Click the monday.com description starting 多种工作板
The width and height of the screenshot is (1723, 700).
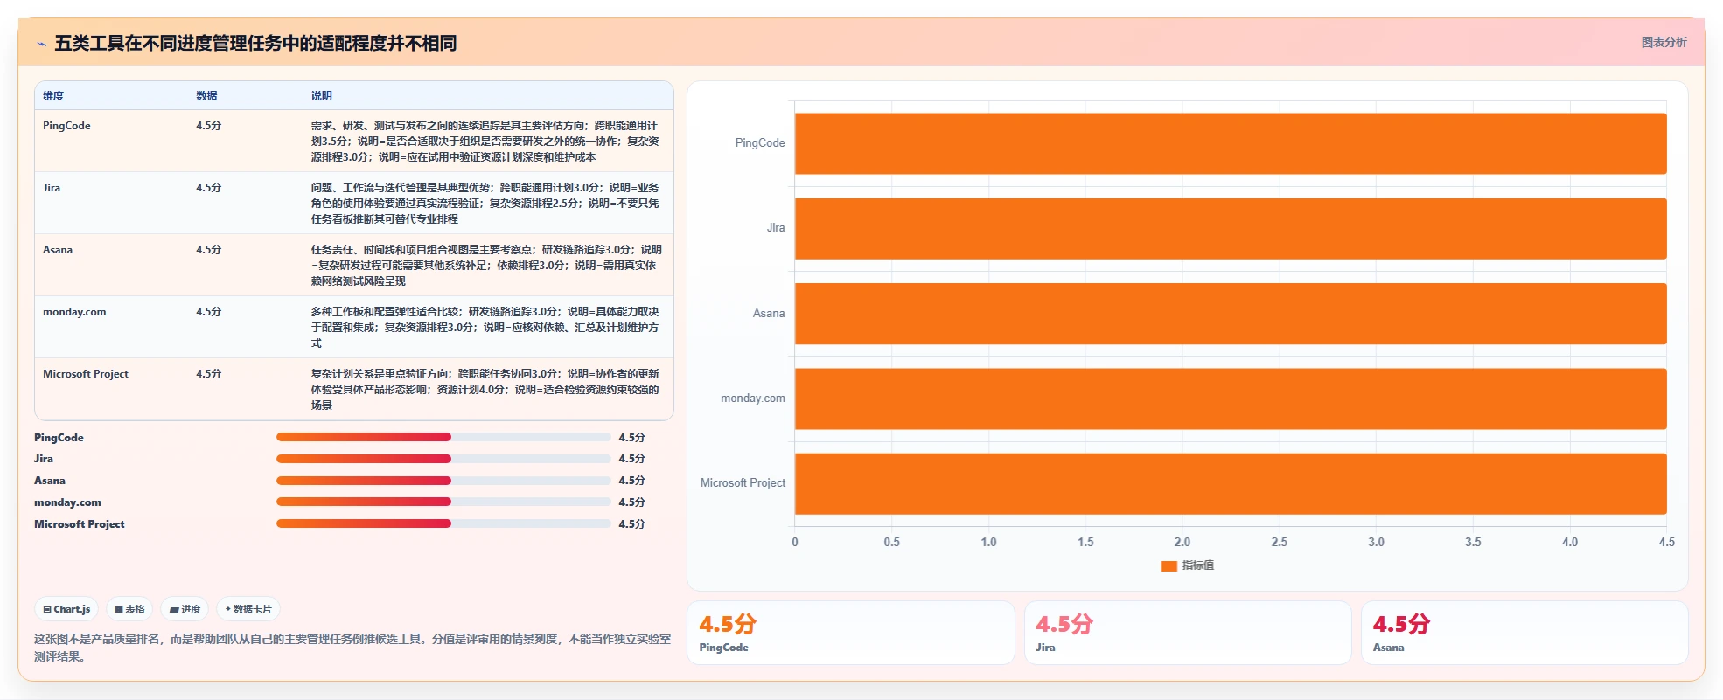coord(486,328)
